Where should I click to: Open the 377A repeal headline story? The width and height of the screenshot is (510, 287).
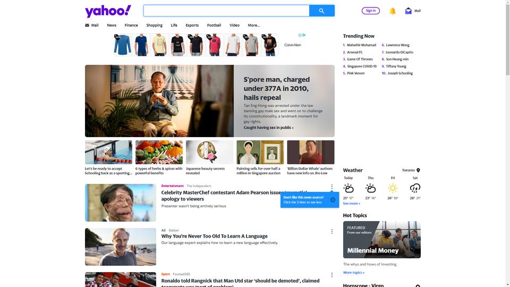click(x=276, y=88)
